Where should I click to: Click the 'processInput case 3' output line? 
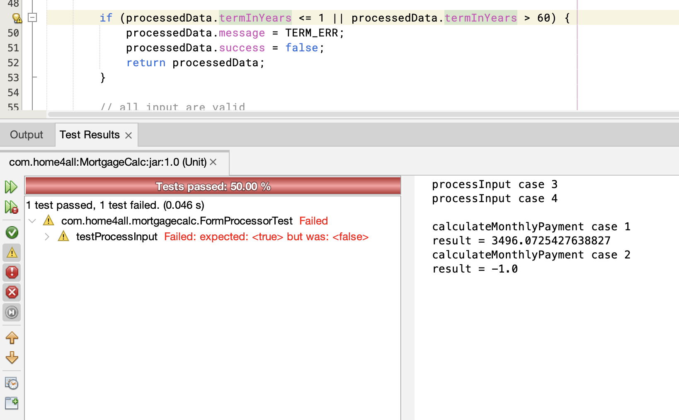click(495, 184)
